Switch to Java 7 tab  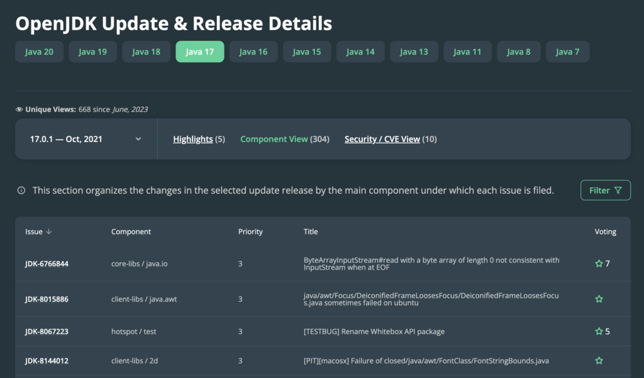coord(568,52)
